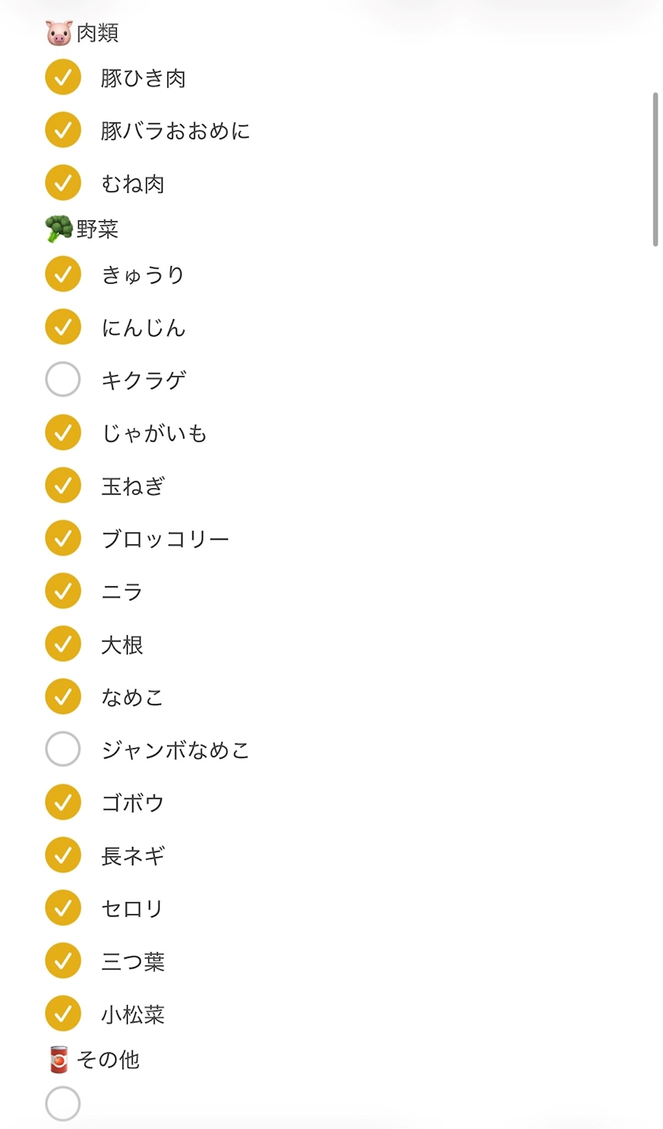Select the じゃがいも text

[x=154, y=433]
